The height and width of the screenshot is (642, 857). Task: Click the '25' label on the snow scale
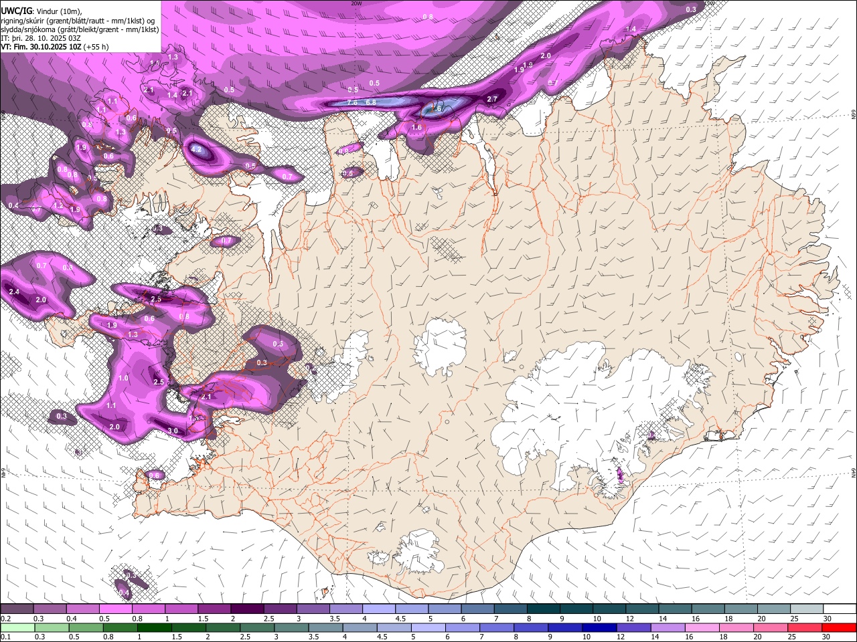(794, 619)
